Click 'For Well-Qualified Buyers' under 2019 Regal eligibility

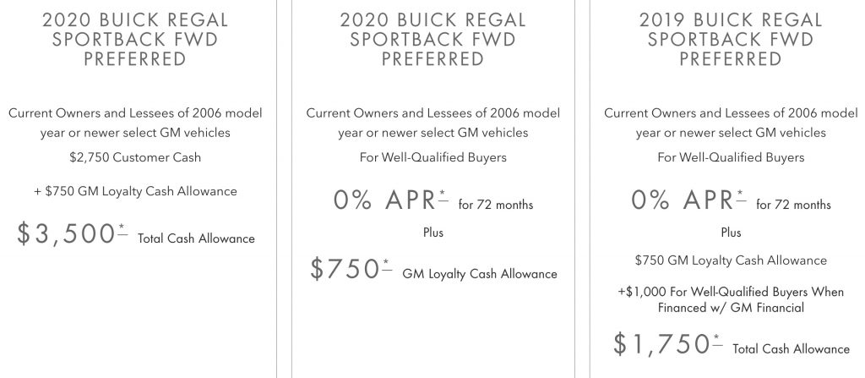pyautogui.click(x=731, y=157)
